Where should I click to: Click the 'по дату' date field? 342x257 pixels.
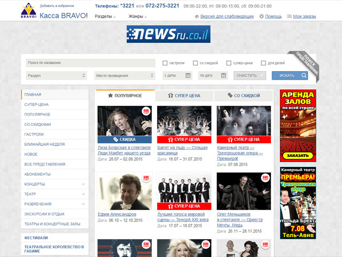tap(213, 75)
